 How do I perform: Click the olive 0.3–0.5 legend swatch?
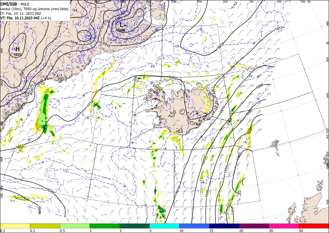pyautogui.click(x=45, y=226)
